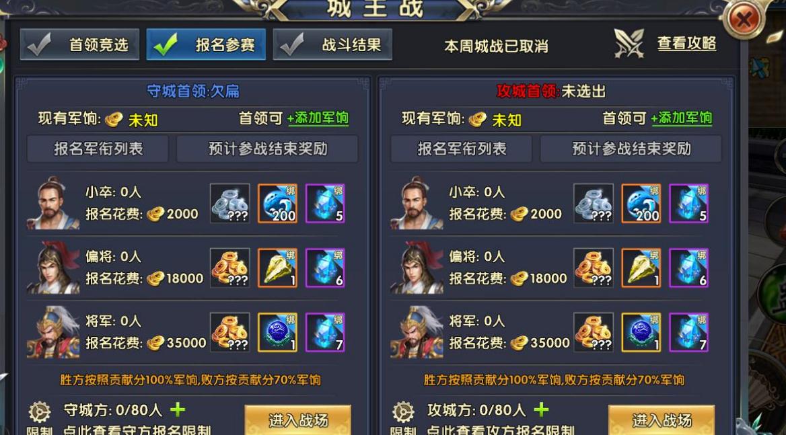Screen dimensions: 786x435
Task: Click crossed swords icon next to 查看攻略
Action: [629, 44]
